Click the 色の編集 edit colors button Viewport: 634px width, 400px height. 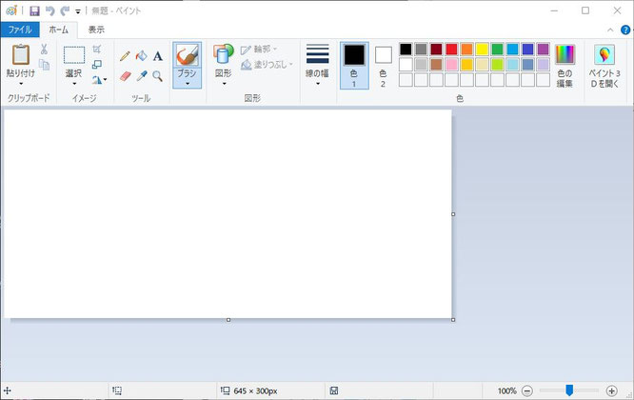coord(565,65)
